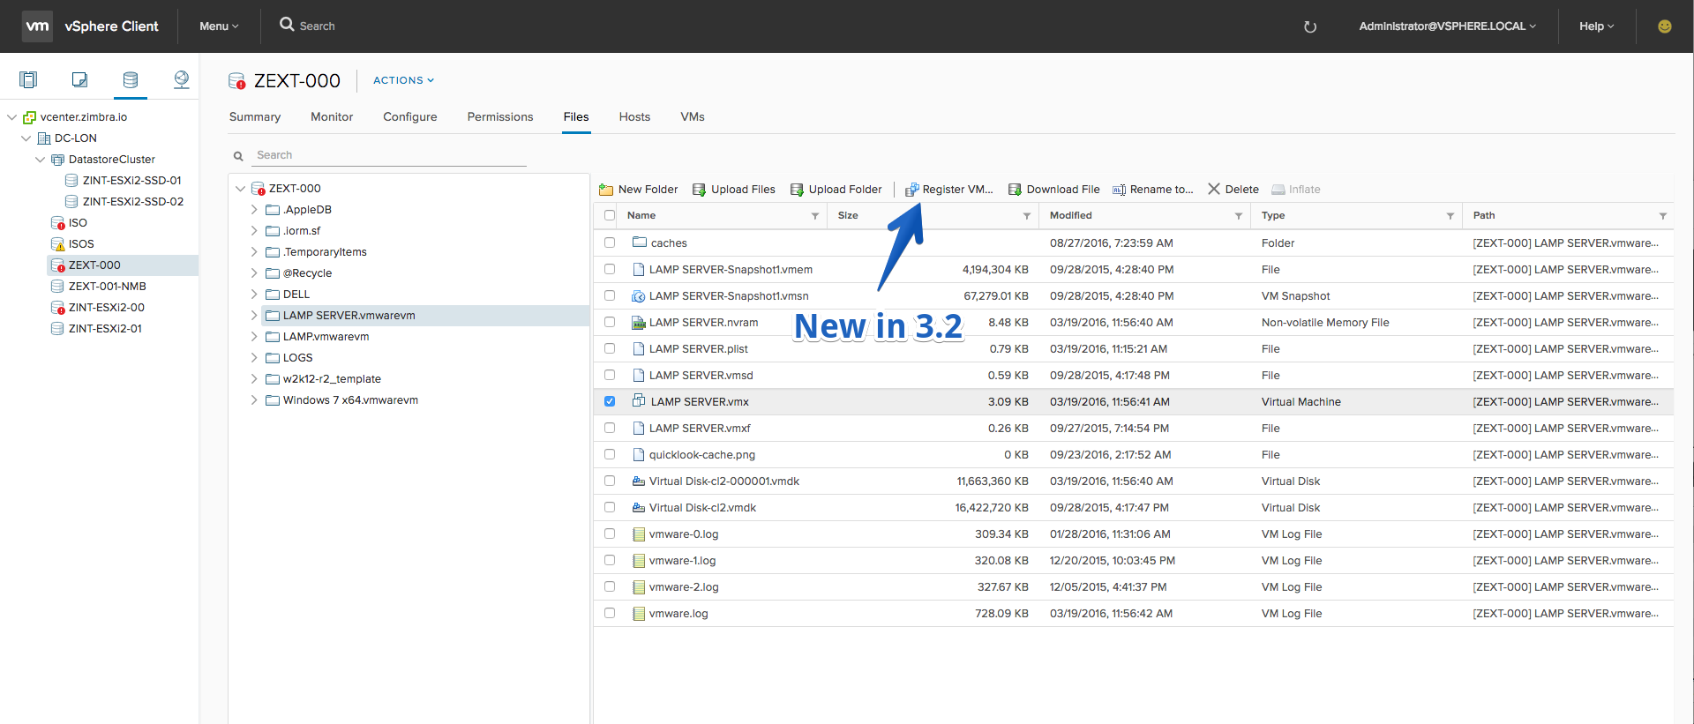
Task: Click the Inflate button label
Action: pos(1304,190)
